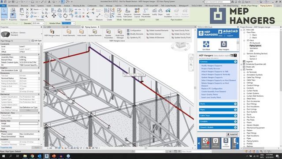Expand the Conduits section in MEP Hangers
Screen dimensions: 282x159
click(x=235, y=121)
